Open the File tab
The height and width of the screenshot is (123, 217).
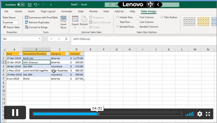6,11
